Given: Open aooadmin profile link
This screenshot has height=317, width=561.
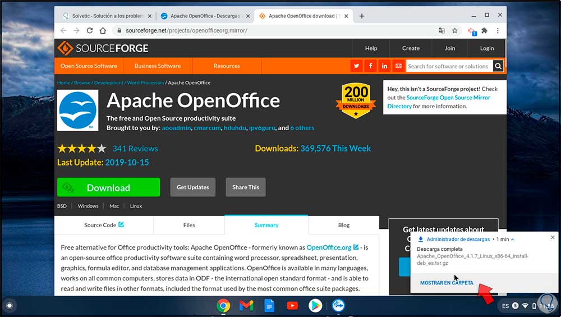Looking at the screenshot, I should [x=176, y=128].
